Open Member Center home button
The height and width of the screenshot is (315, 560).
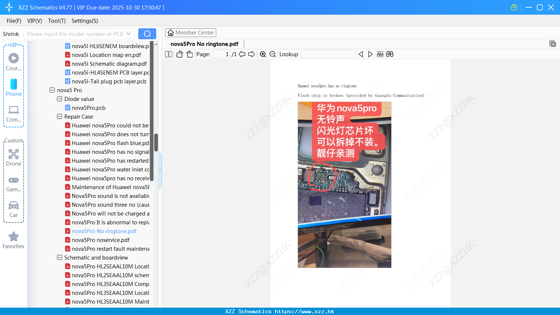coord(190,33)
